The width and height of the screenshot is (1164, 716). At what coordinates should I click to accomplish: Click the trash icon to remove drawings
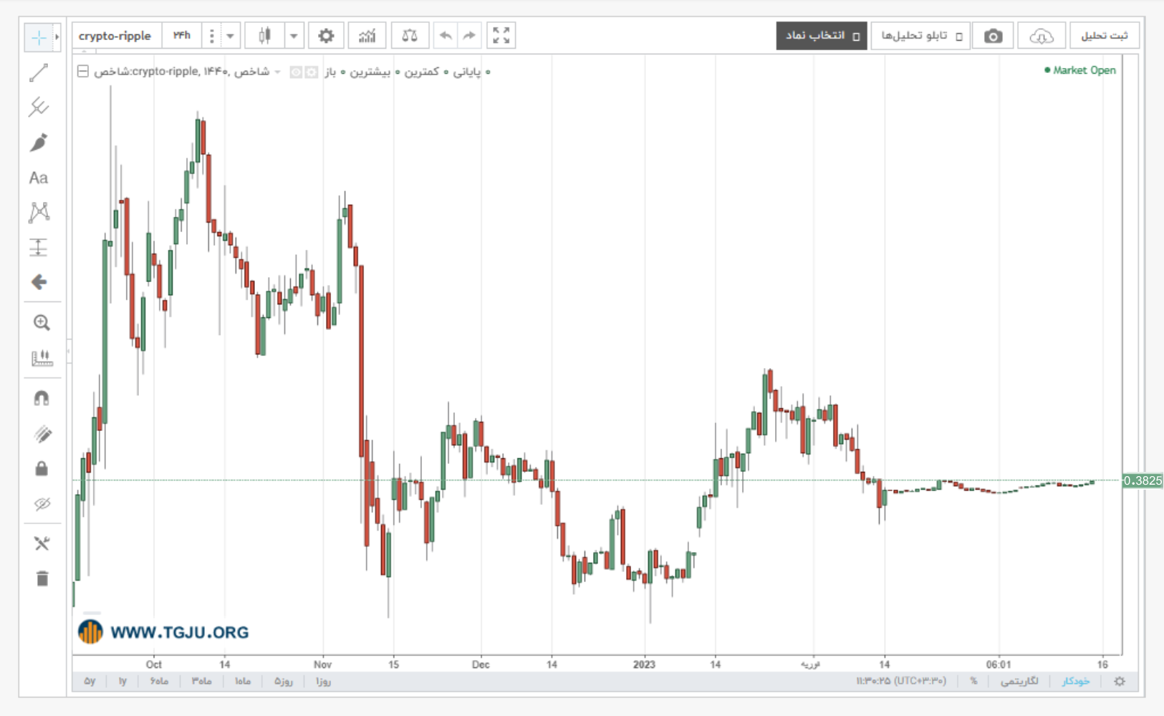[x=42, y=579]
